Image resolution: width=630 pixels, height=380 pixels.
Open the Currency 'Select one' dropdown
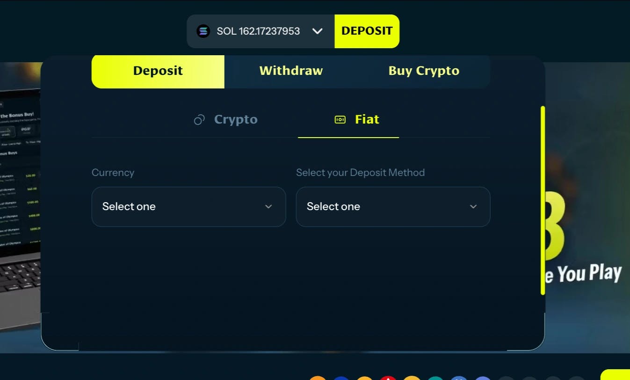tap(188, 207)
